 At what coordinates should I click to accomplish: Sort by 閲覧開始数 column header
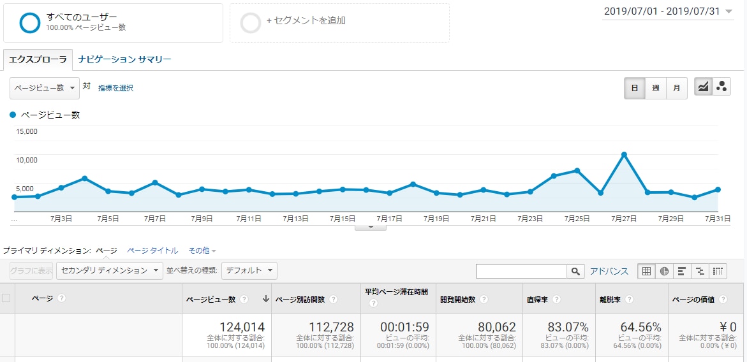click(458, 299)
